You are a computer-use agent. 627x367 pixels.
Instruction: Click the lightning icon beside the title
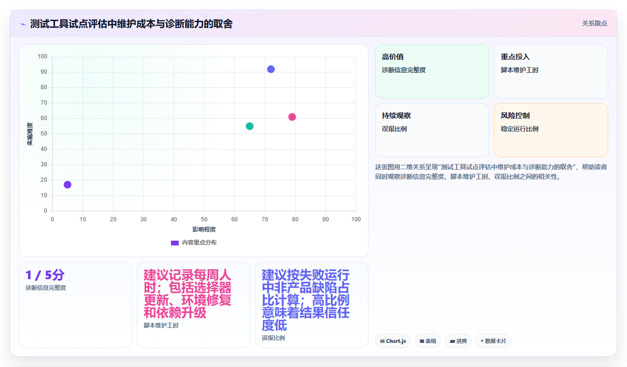click(x=23, y=24)
